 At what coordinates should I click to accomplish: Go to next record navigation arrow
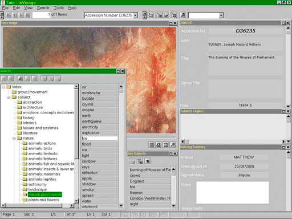[x=22, y=15]
